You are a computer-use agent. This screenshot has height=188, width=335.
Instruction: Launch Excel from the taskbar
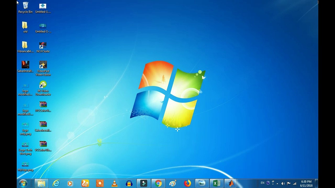(x=217, y=184)
